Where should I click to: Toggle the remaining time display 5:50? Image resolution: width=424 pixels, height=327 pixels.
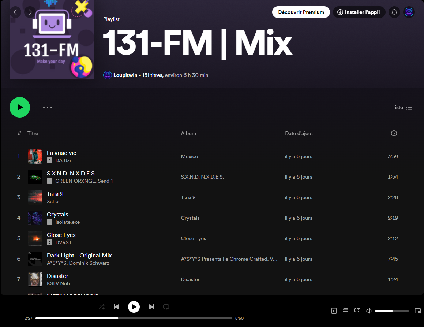click(x=239, y=318)
